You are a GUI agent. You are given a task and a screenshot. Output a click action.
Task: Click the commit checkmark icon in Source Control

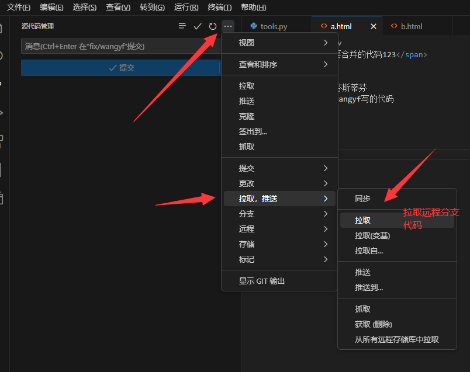[x=198, y=26]
